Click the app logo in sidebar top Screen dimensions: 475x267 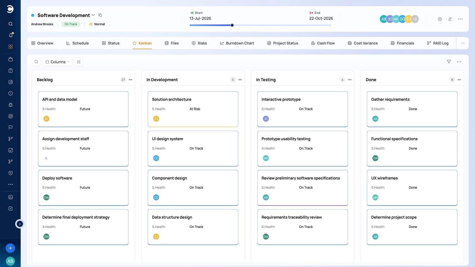10,9
